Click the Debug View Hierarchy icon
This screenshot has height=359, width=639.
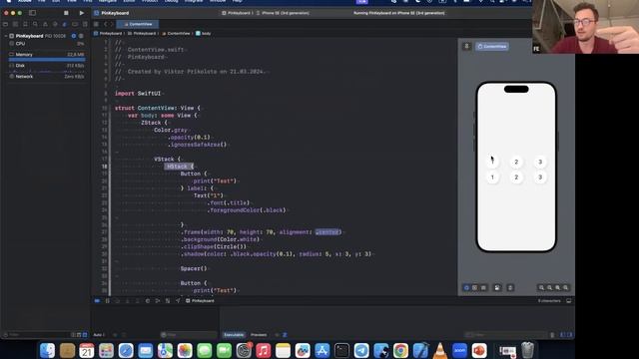pyautogui.click(x=148, y=301)
